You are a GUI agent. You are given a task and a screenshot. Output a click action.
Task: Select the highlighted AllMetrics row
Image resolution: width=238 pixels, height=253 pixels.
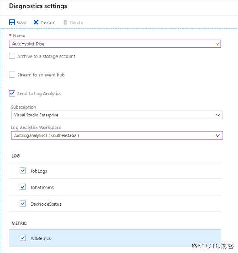click(115, 238)
